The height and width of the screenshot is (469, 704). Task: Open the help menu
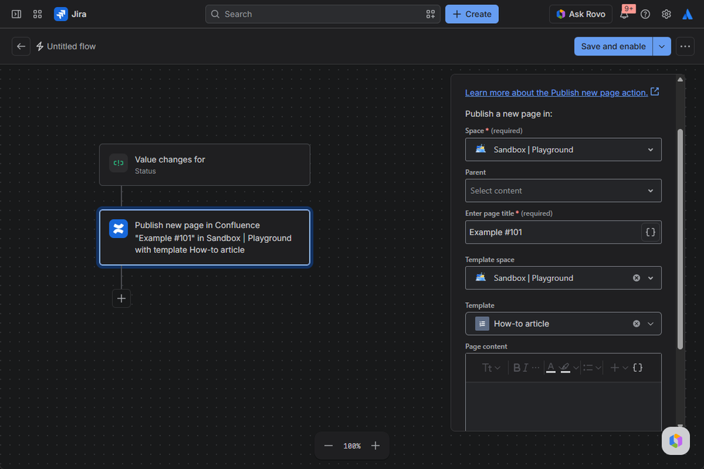pos(646,14)
